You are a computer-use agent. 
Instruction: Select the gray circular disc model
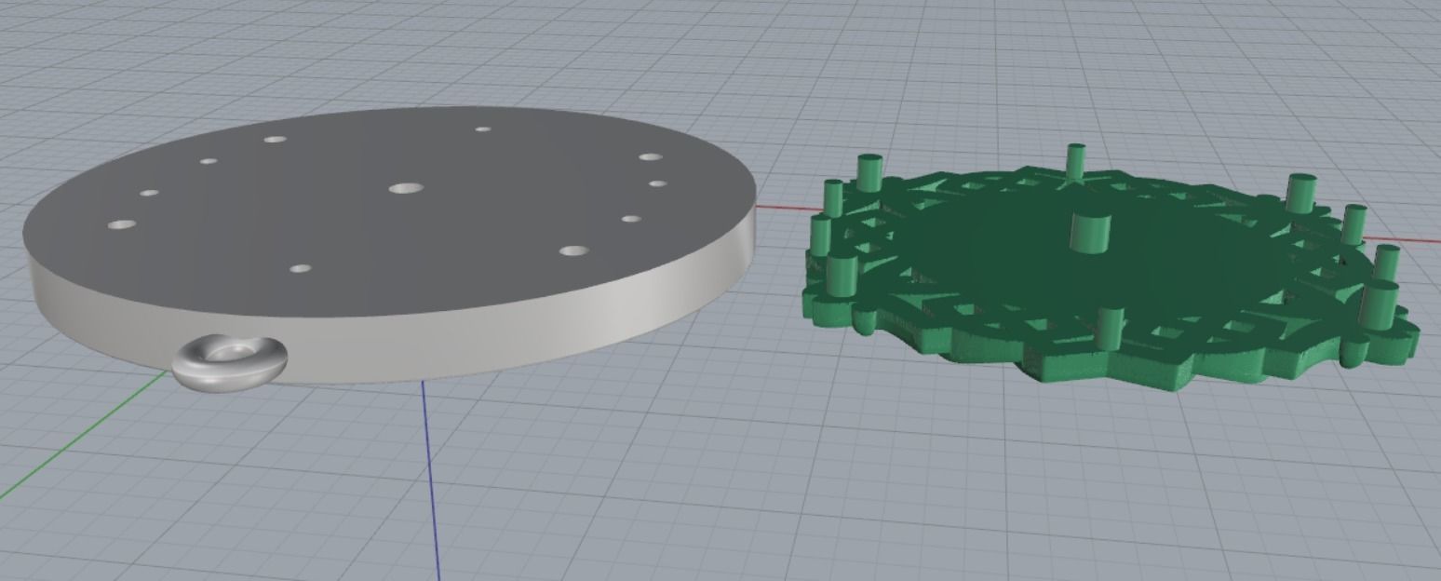click(x=391, y=244)
